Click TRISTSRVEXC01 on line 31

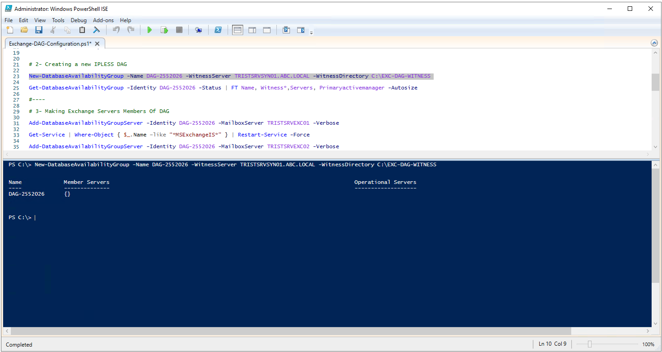coord(288,123)
